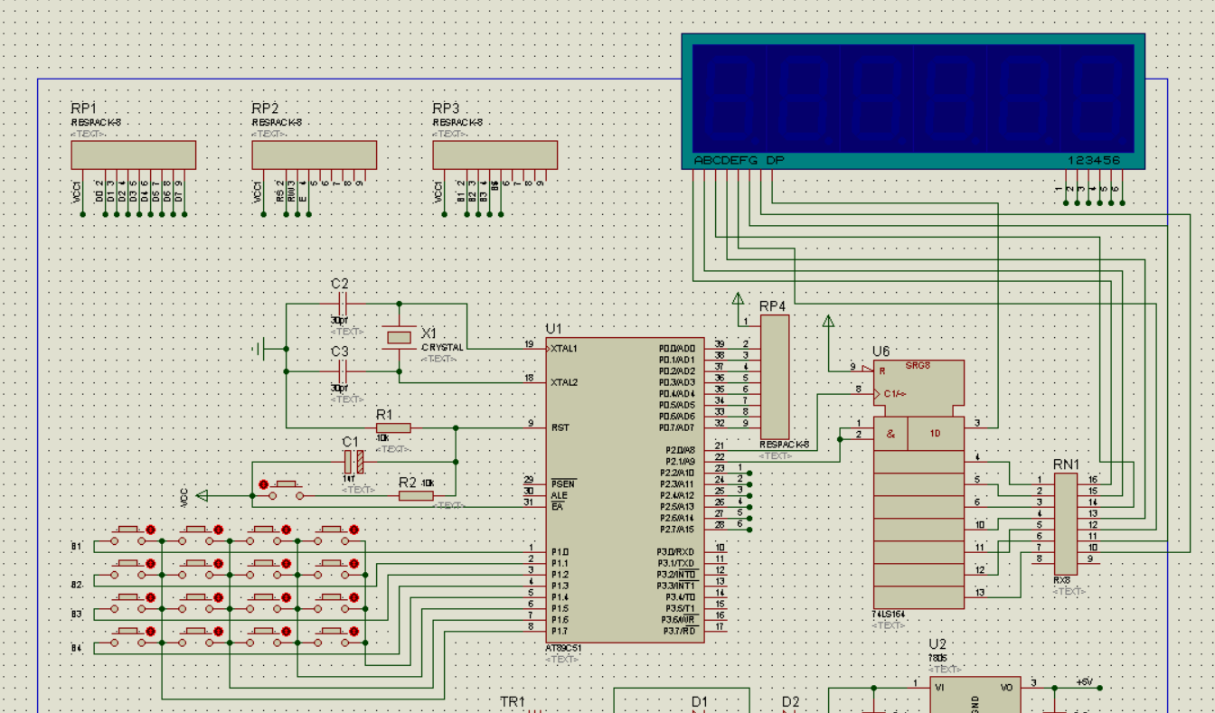Toggle the last keypad button in row B3
The width and height of the screenshot is (1215, 713).
[x=354, y=597]
